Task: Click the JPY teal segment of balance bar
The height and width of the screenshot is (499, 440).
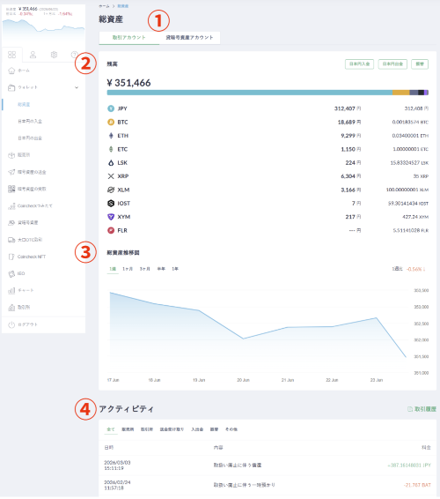Action: point(250,93)
